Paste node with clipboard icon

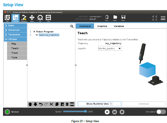click(x=62, y=104)
